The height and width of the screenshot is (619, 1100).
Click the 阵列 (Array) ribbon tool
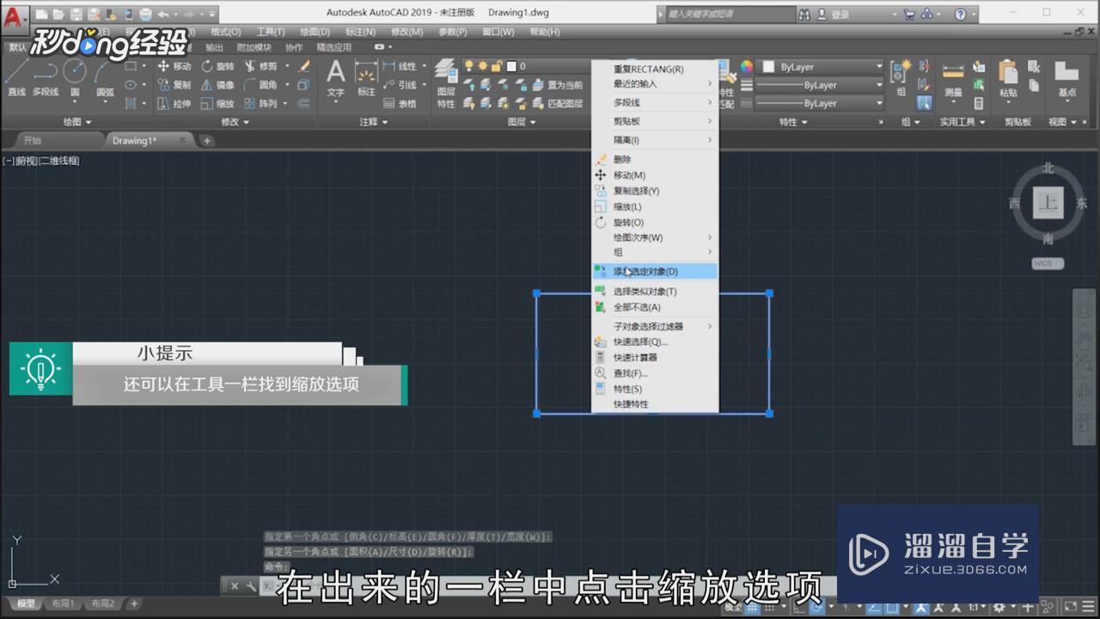[x=260, y=103]
